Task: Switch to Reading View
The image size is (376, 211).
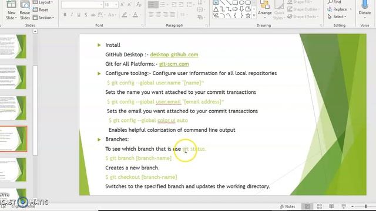Action: [x=331, y=206]
